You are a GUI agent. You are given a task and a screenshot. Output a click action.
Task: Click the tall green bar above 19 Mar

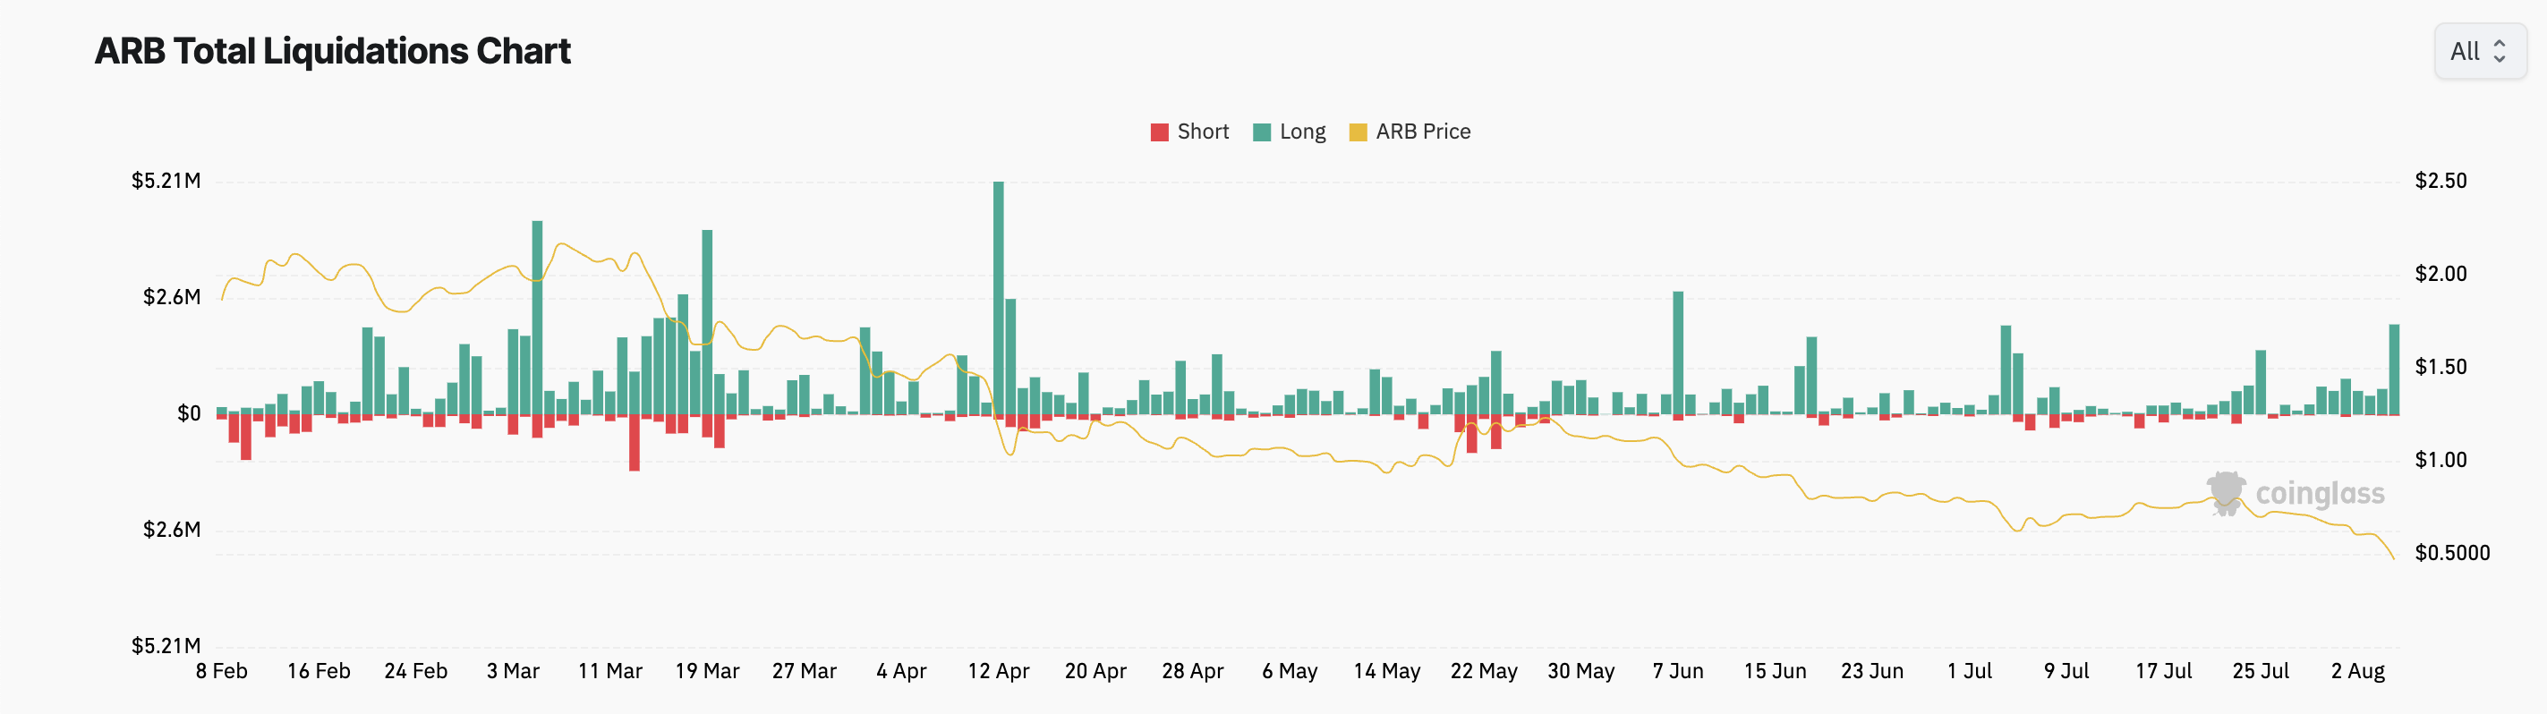click(707, 321)
